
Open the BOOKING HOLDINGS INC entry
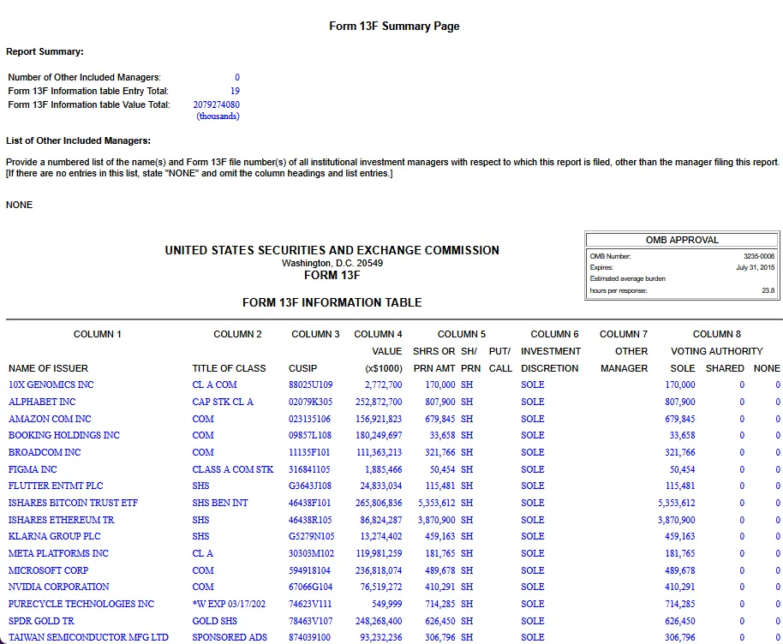point(63,435)
